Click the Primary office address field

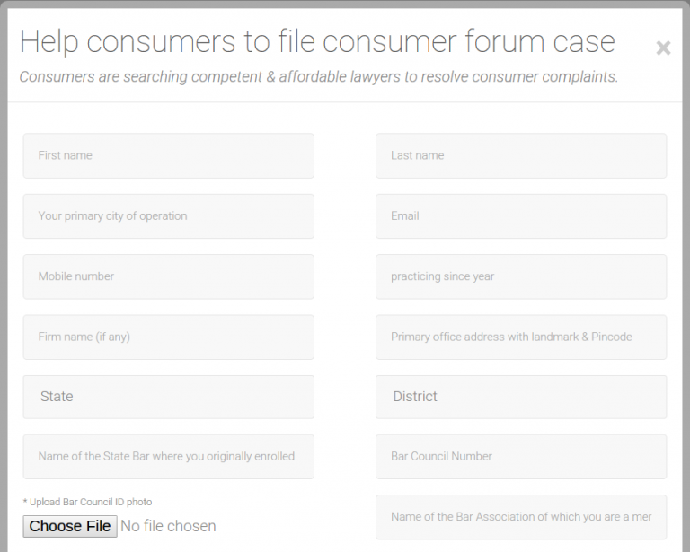click(x=521, y=337)
